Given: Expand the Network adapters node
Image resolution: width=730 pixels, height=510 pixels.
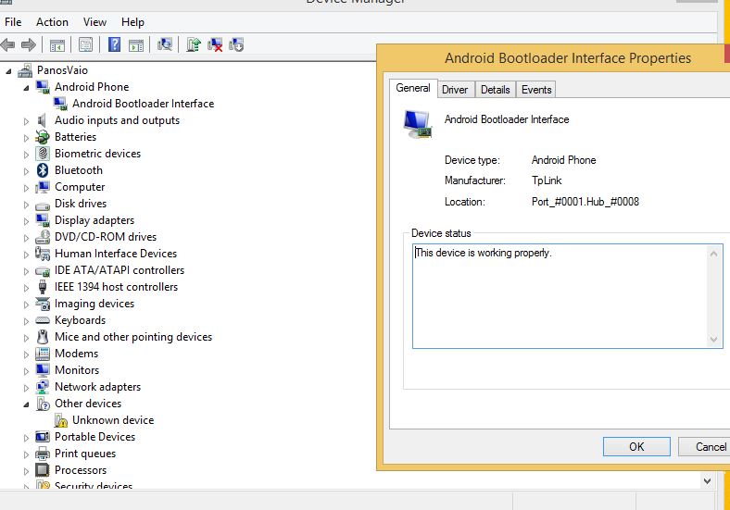Looking at the screenshot, I should coord(26,387).
